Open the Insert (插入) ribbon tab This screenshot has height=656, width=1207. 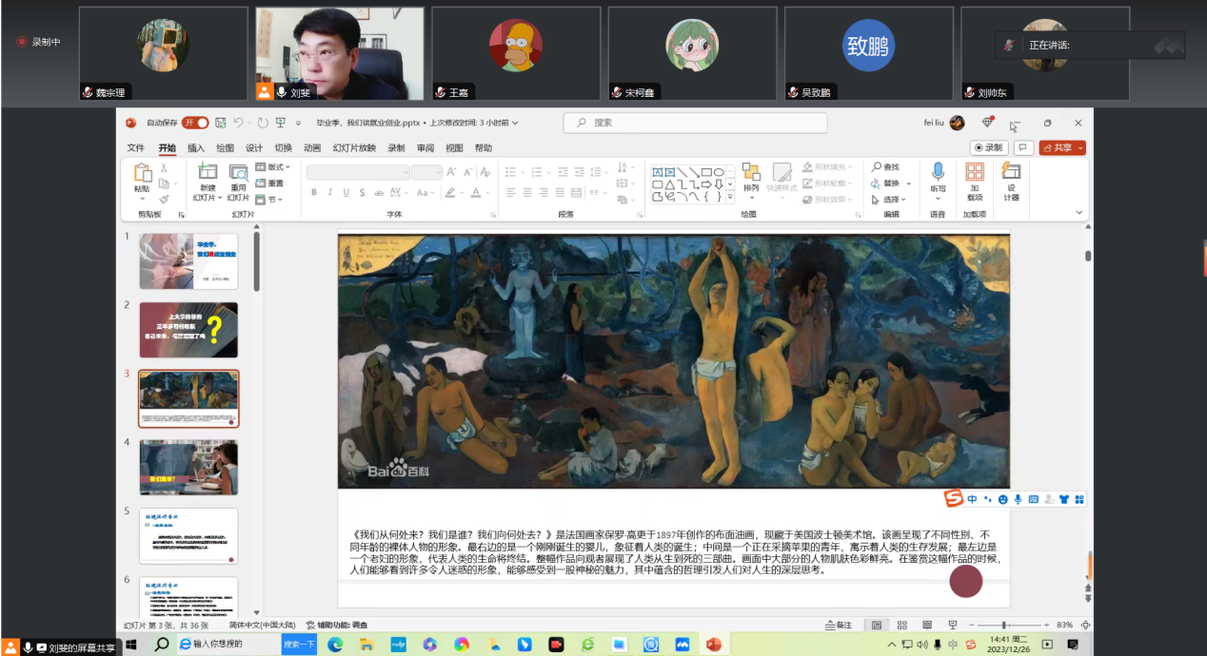pyautogui.click(x=196, y=148)
